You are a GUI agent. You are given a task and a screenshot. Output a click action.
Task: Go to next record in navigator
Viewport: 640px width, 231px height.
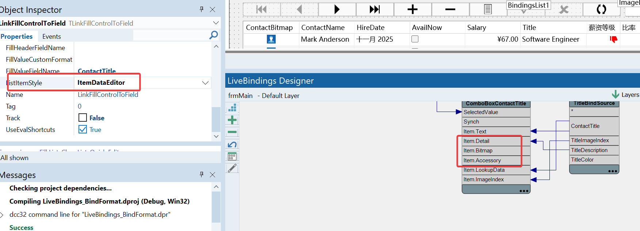tap(337, 9)
